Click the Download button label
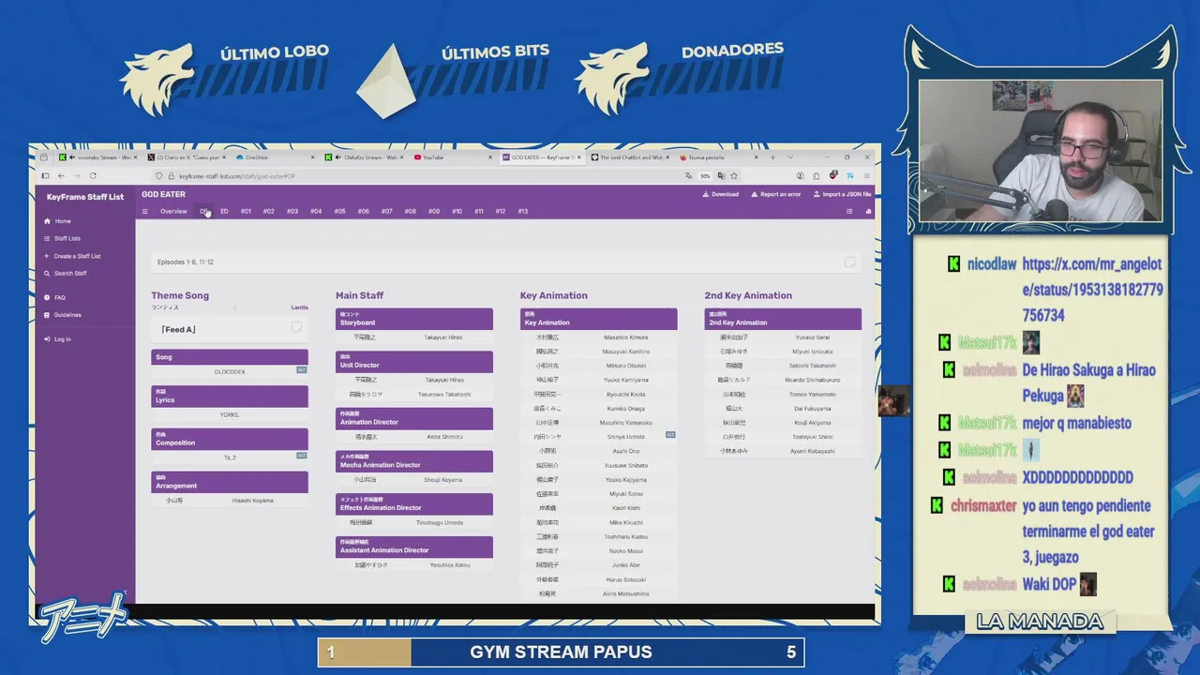This screenshot has height=675, width=1200. coord(725,194)
